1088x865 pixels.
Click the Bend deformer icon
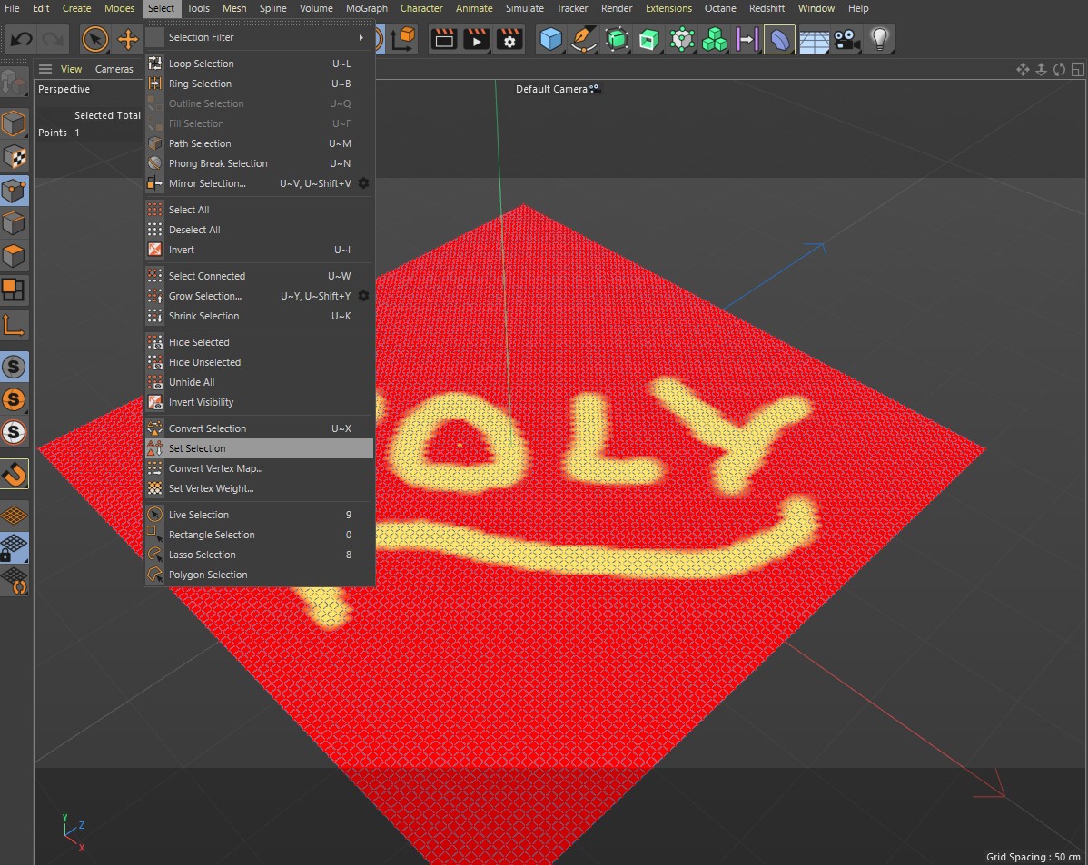(779, 39)
